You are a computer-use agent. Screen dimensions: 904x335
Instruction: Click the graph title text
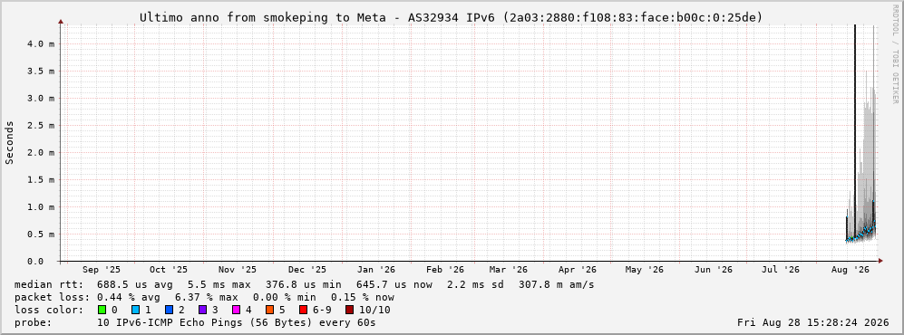[x=452, y=18]
